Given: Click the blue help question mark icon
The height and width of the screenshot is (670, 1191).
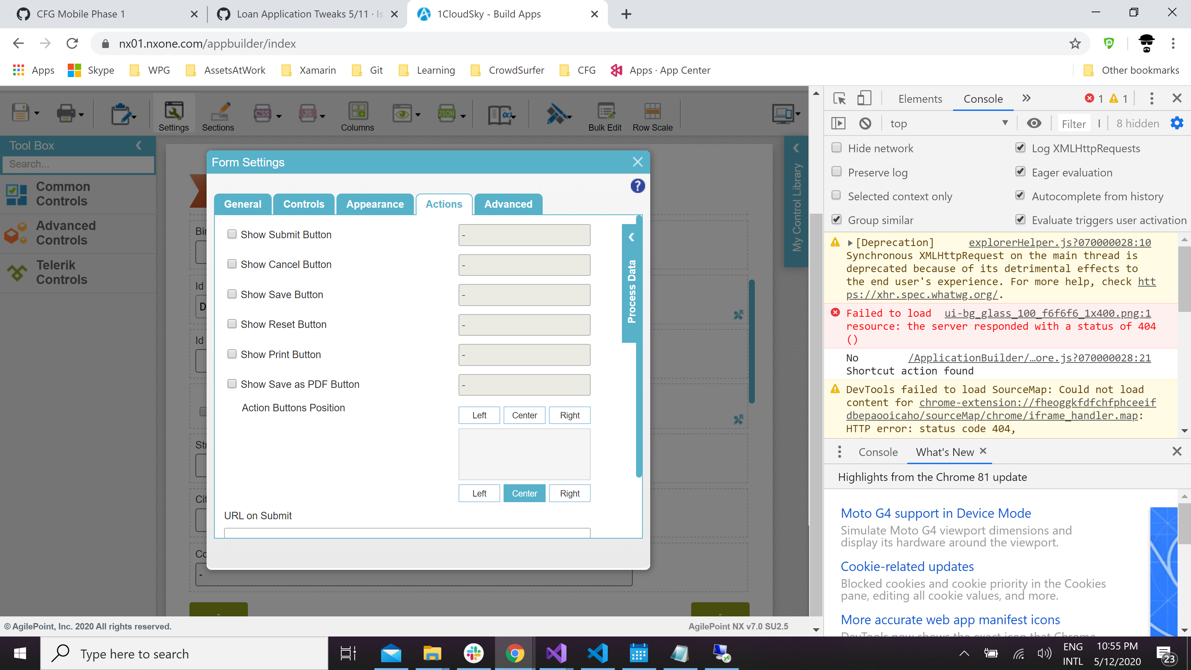Looking at the screenshot, I should (x=638, y=186).
